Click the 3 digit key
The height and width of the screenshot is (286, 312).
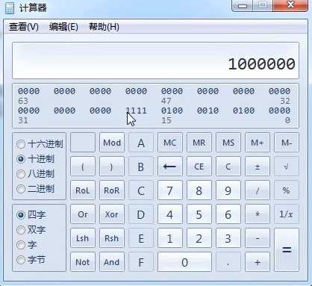coord(228,238)
